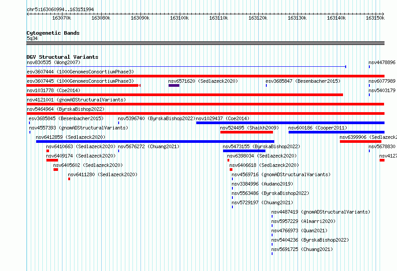The height and width of the screenshot is (271, 397).
Task: Click the nsv4478896 variant label
Action: click(382, 62)
